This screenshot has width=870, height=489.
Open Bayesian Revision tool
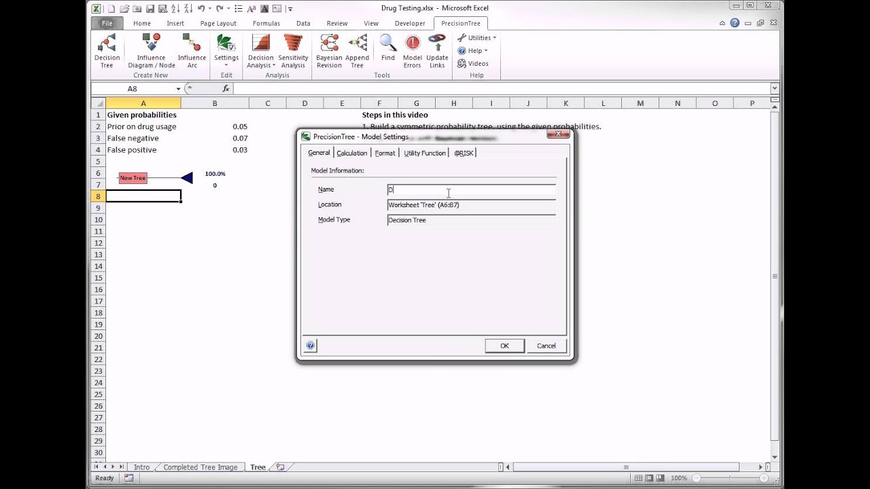point(329,51)
